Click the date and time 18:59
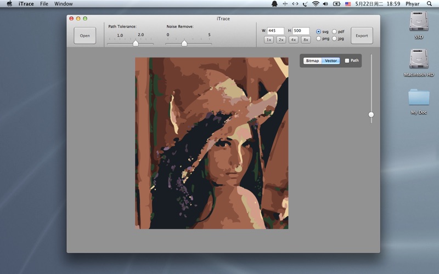Image resolution: width=439 pixels, height=274 pixels. 378,4
